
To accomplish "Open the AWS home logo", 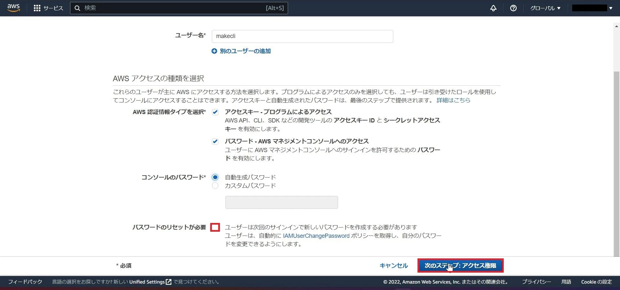I will (14, 8).
